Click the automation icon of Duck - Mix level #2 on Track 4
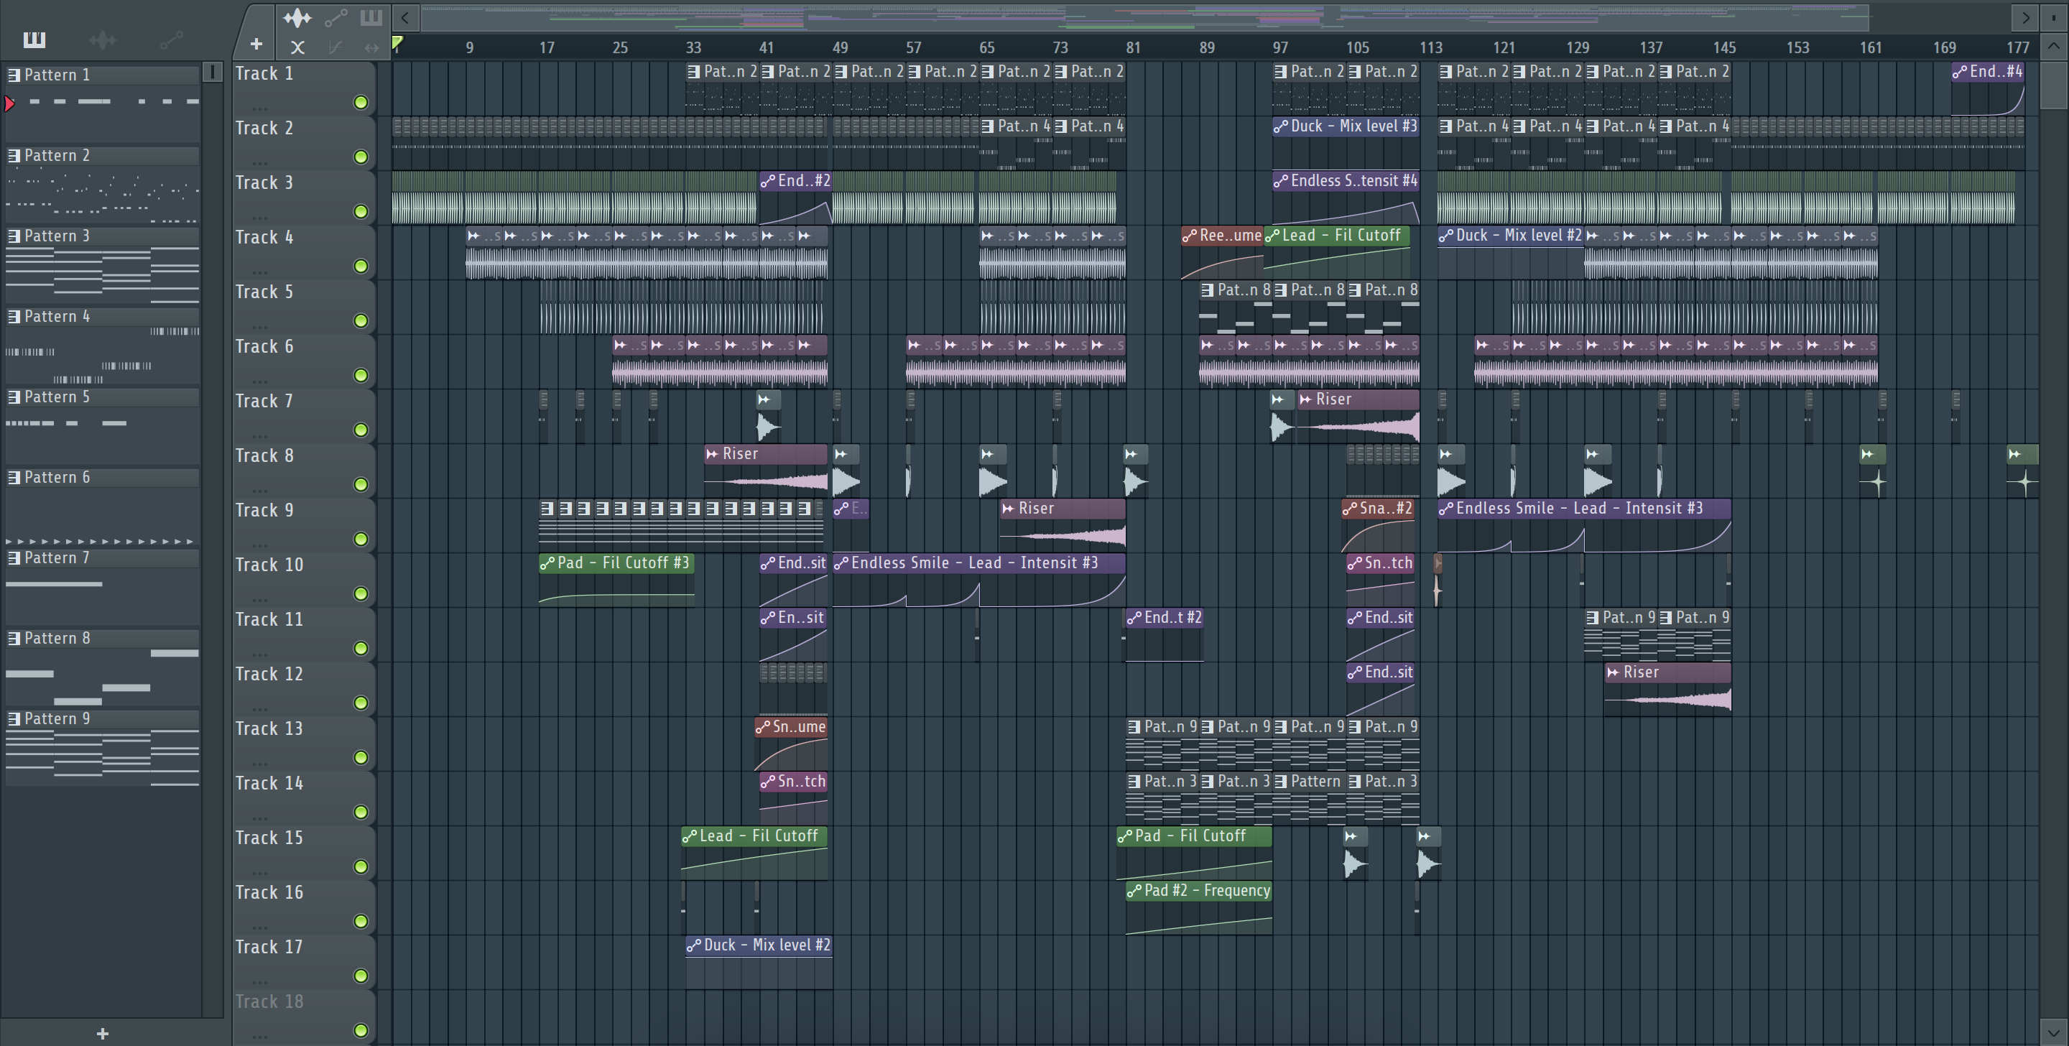Viewport: 2069px width, 1046px height. pyautogui.click(x=1445, y=236)
